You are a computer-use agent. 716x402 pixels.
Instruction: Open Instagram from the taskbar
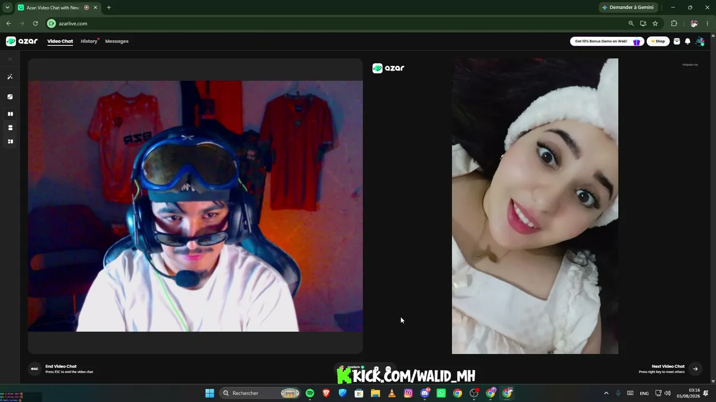tap(408, 393)
